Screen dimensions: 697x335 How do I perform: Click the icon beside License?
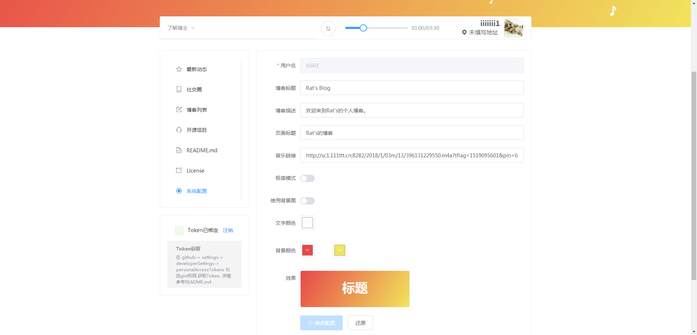179,170
